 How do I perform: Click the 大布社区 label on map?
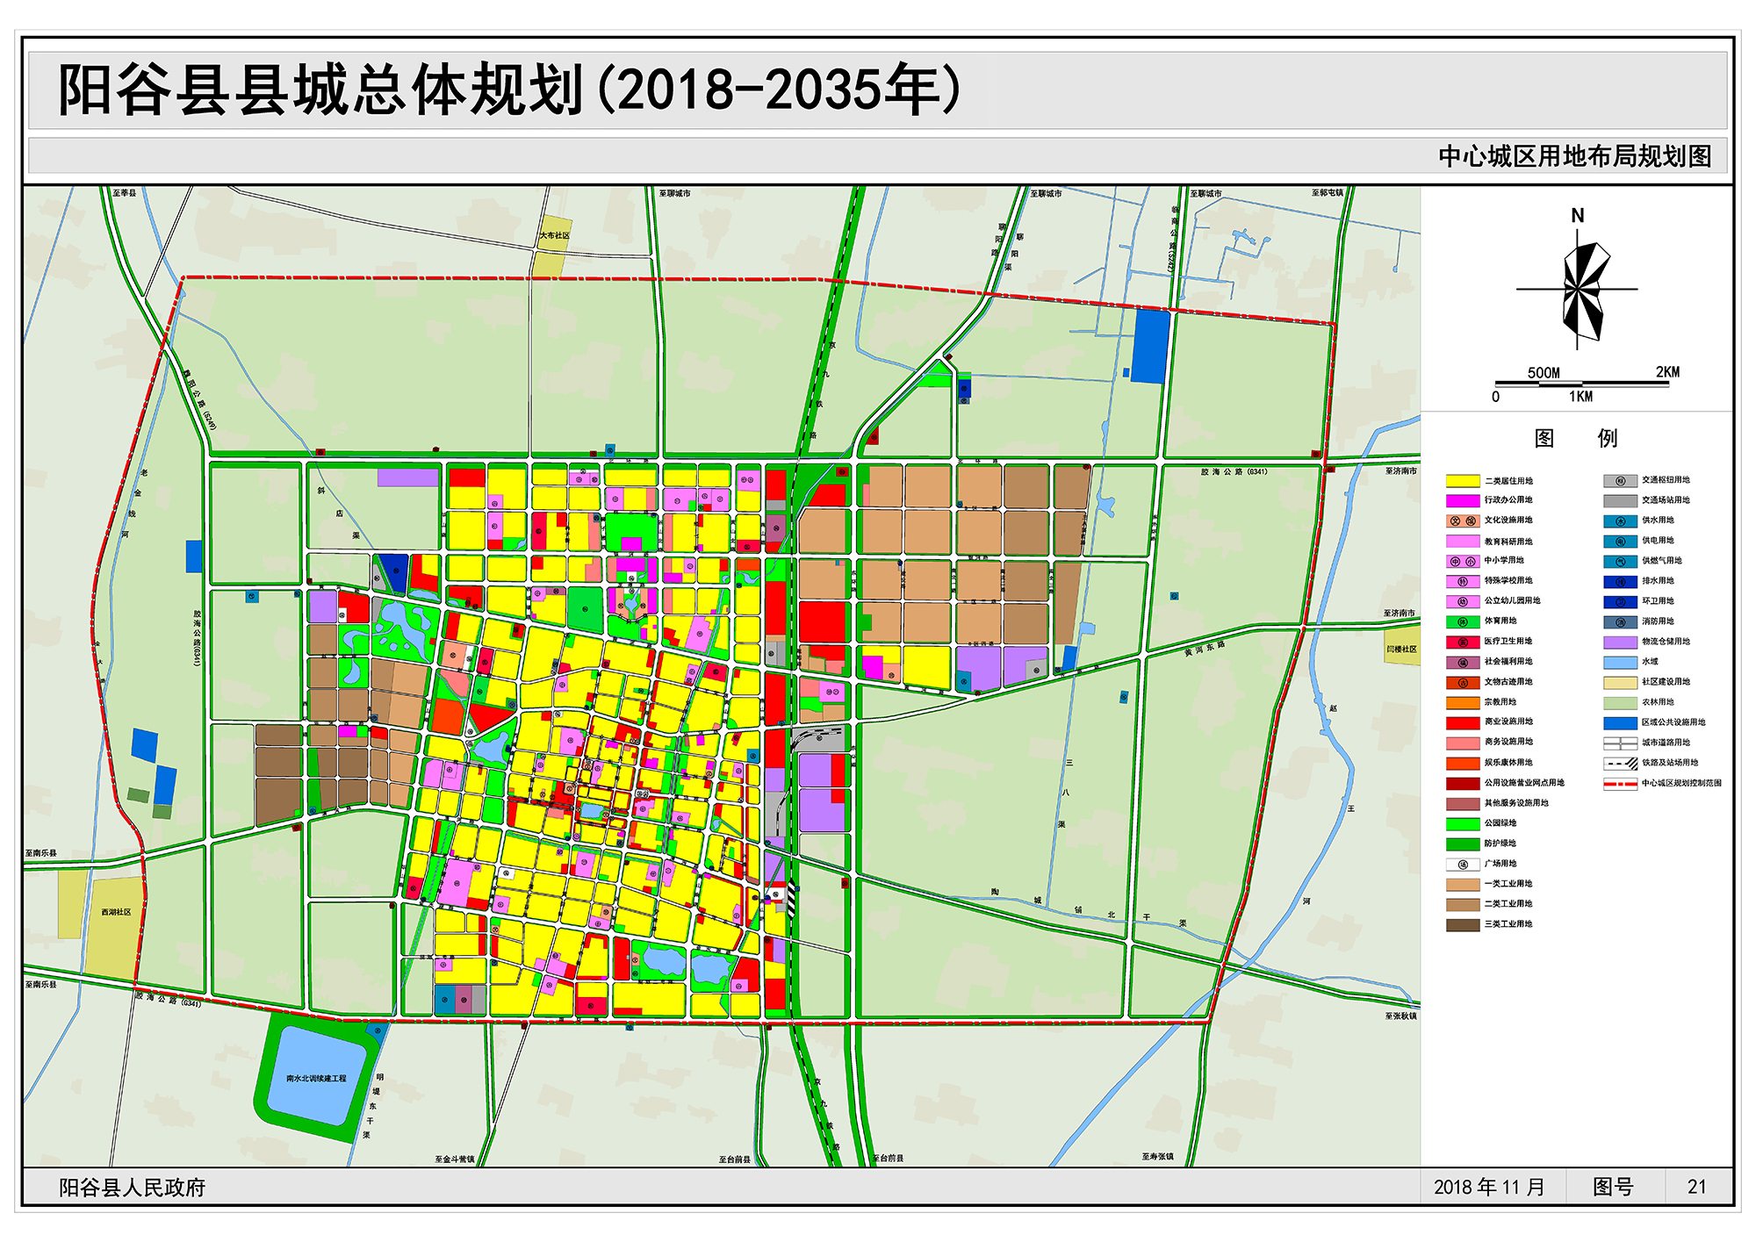click(x=554, y=235)
